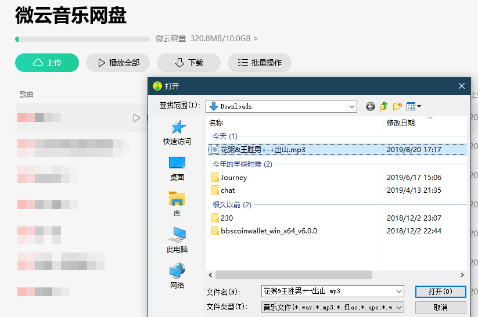Collapse the 今年的早些时候 (2) group
Viewport: 478px width, 317px height.
(x=242, y=164)
